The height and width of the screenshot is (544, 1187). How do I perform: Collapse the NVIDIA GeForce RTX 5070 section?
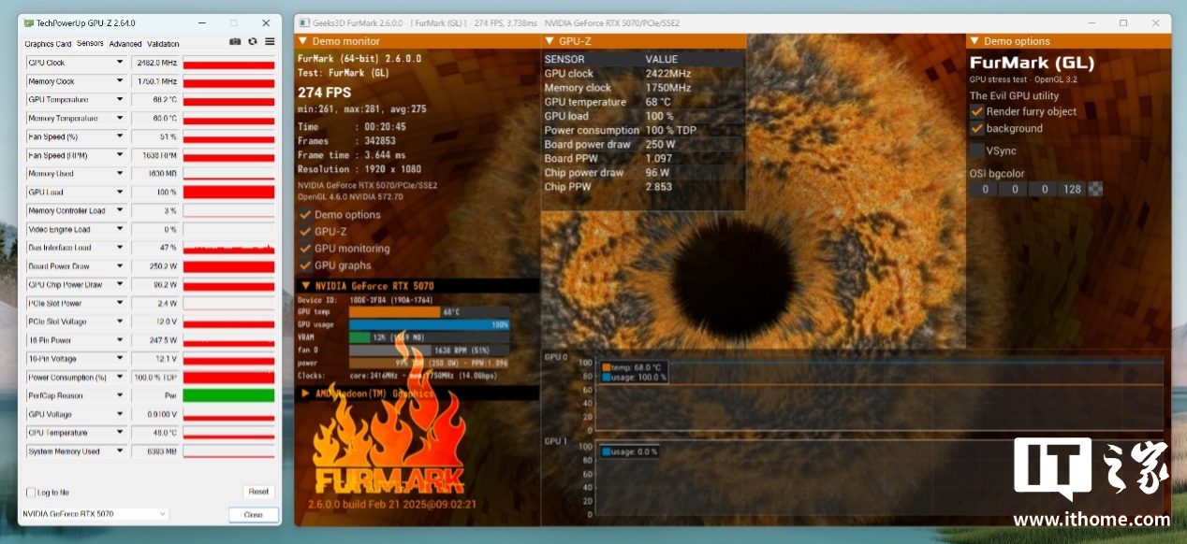[x=305, y=286]
